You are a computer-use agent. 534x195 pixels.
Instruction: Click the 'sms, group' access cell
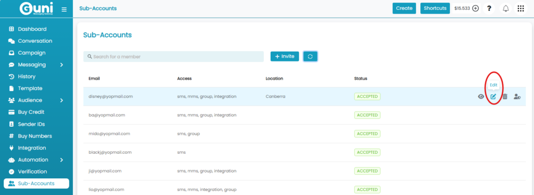(x=188, y=134)
